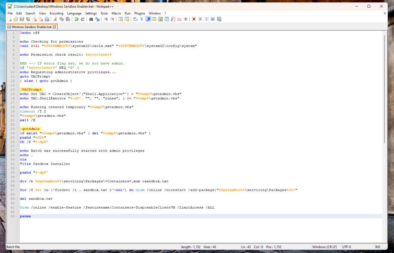Viewport: 394px width, 253px height.
Task: Close the Windows Sandbox Enabler.bat tab
Action: [x=54, y=27]
